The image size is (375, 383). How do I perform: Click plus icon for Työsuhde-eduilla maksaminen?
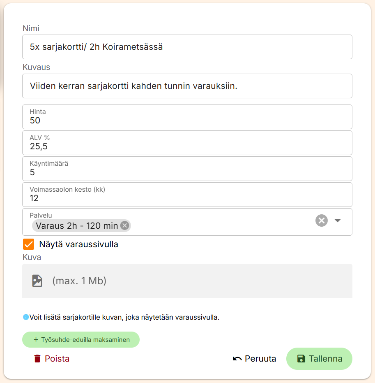(x=36, y=340)
